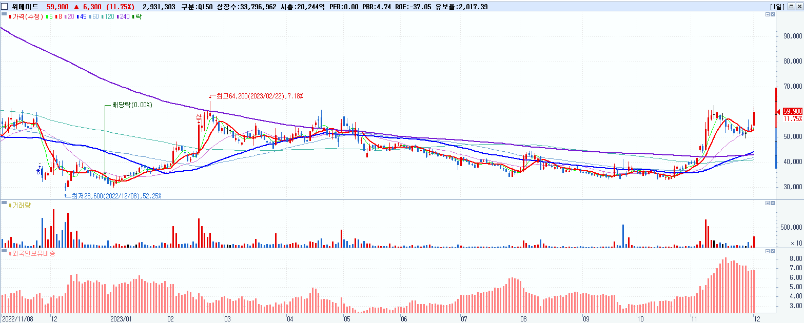Click the 8.00 foreign holding axis label
Screen dimensions: 804x323
click(796, 258)
